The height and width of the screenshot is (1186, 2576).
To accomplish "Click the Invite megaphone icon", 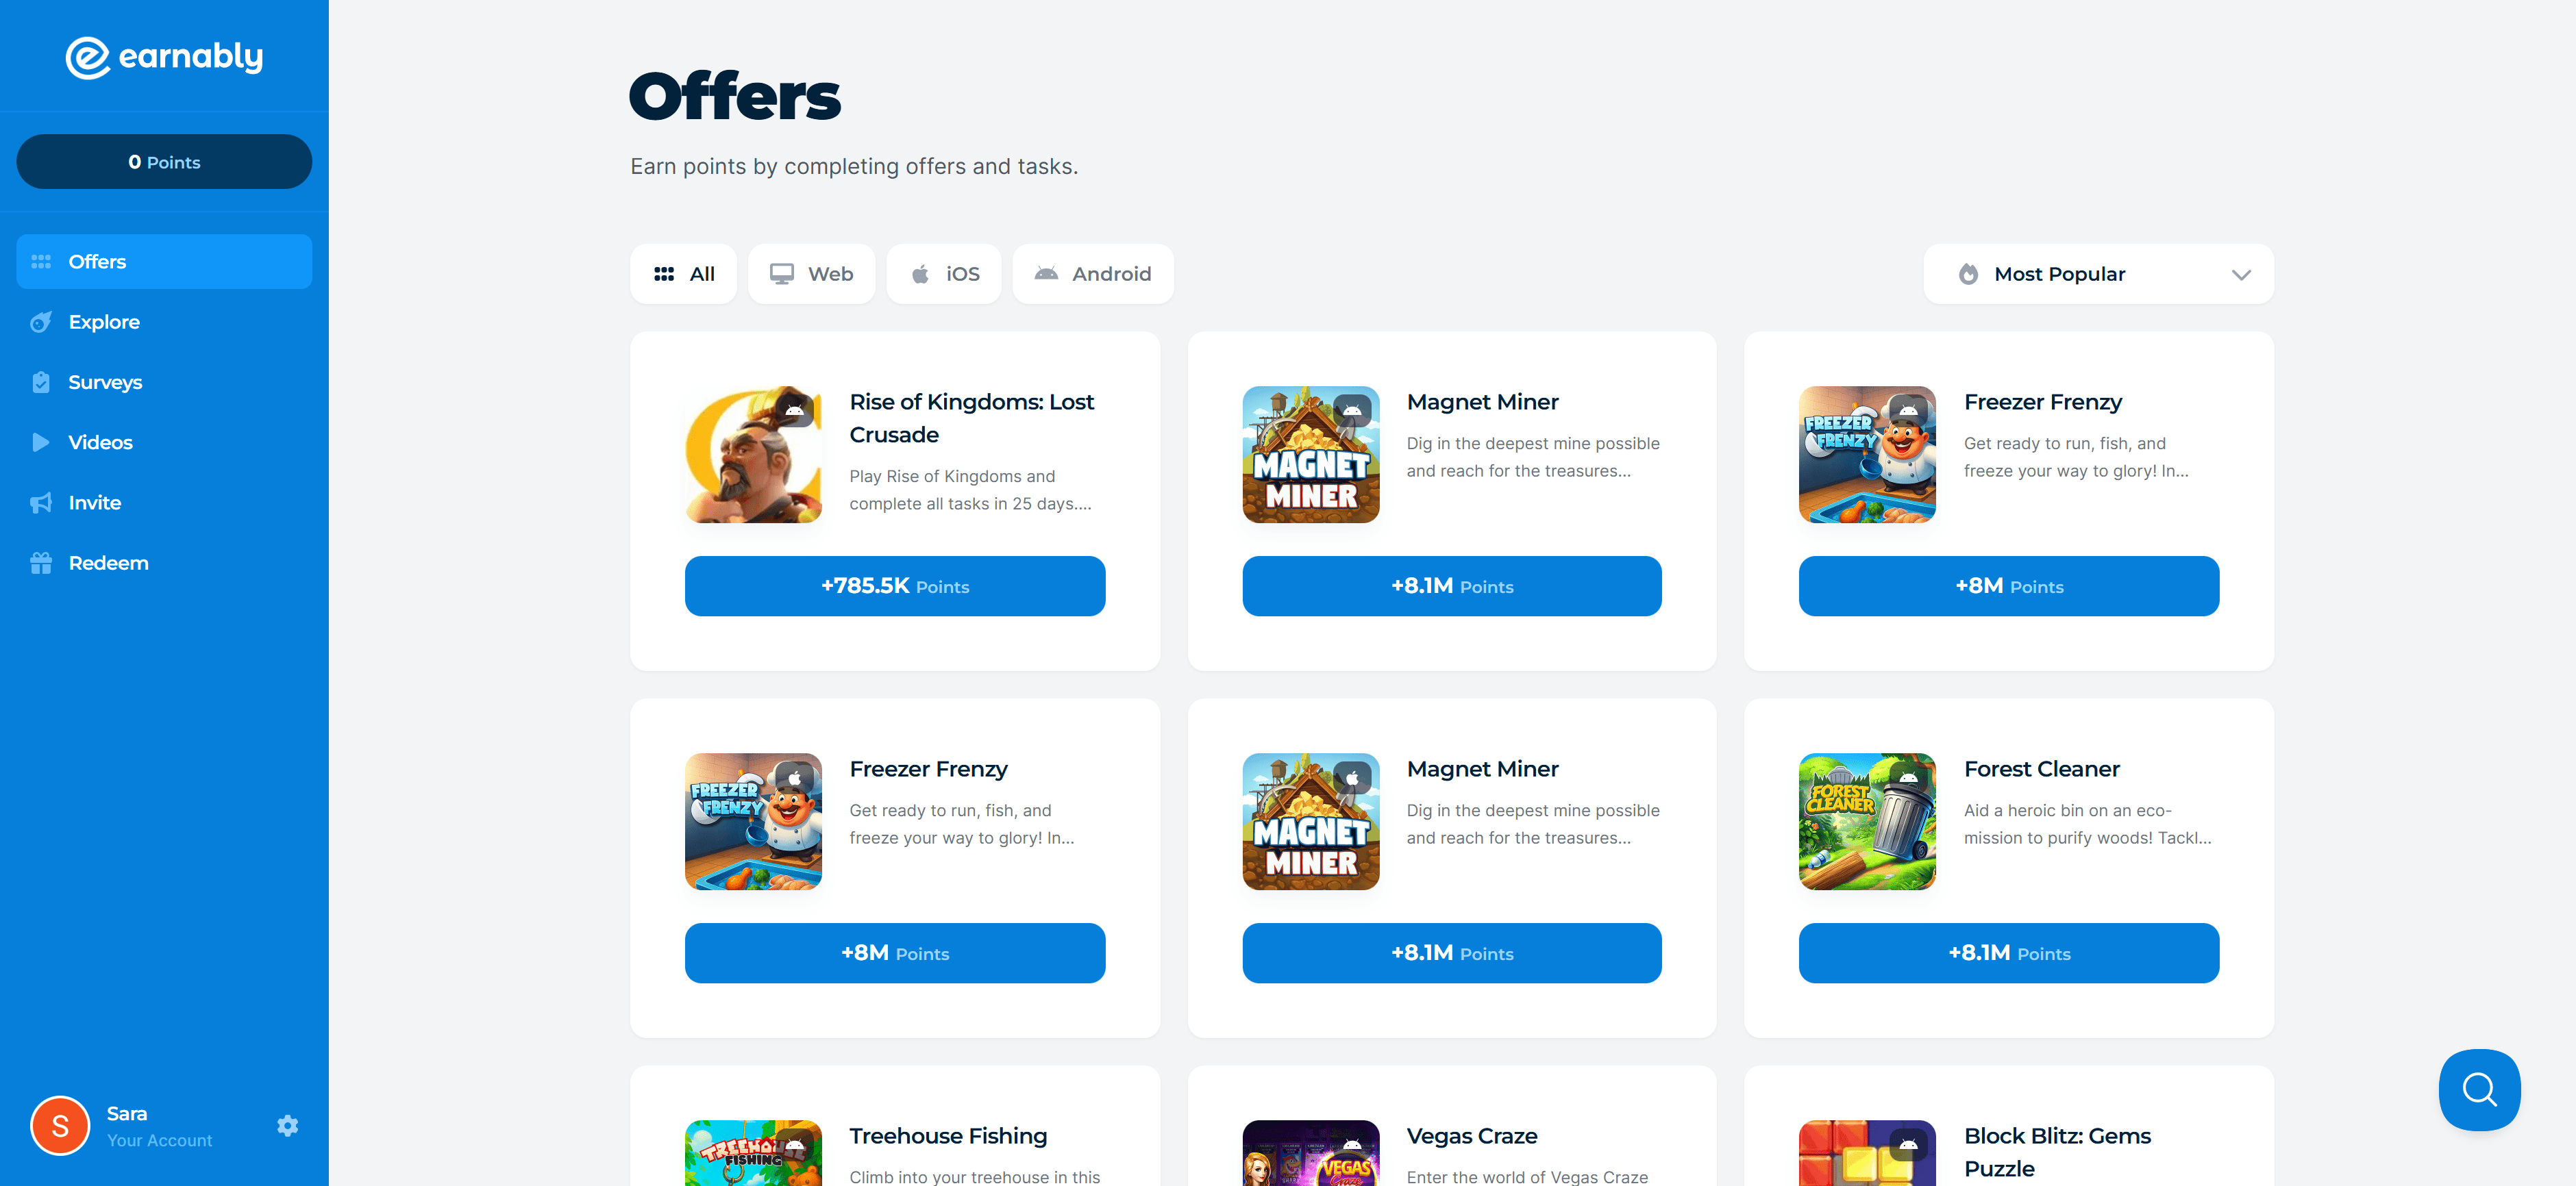I will (41, 503).
